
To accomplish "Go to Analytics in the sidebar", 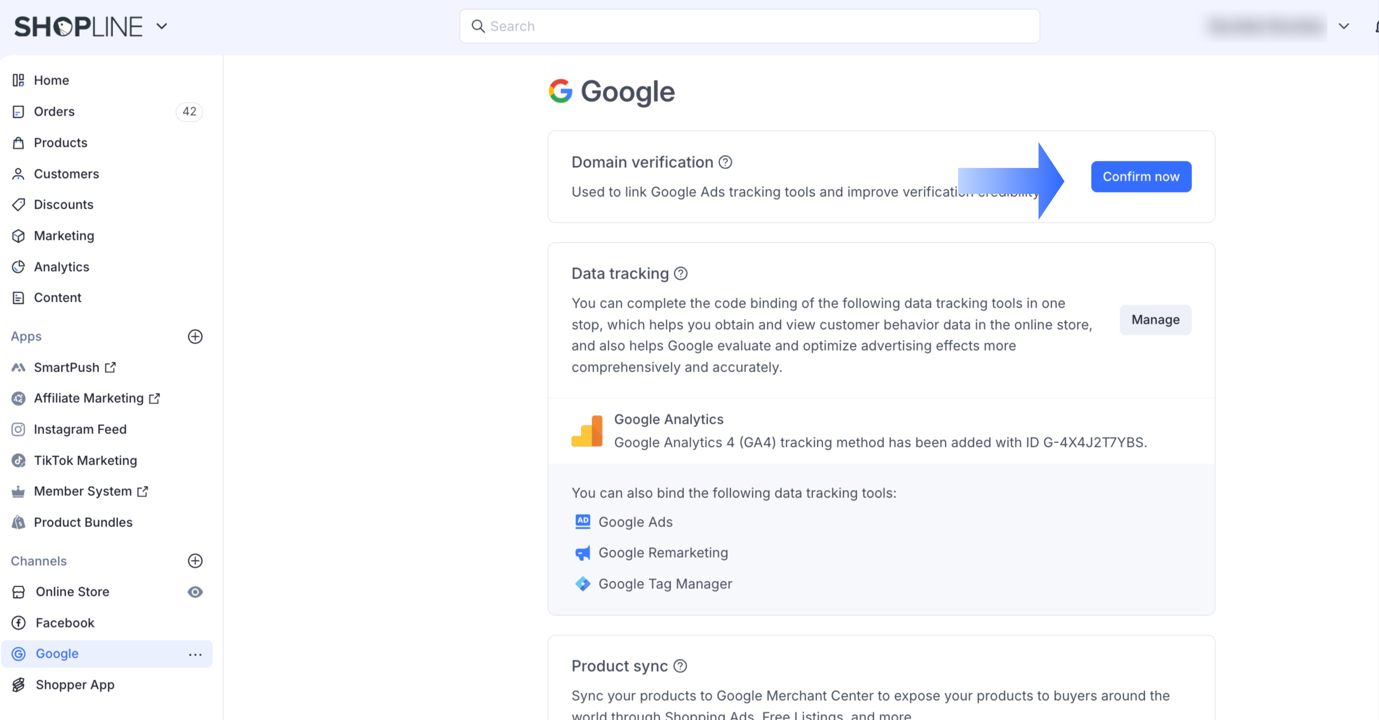I will pyautogui.click(x=61, y=267).
